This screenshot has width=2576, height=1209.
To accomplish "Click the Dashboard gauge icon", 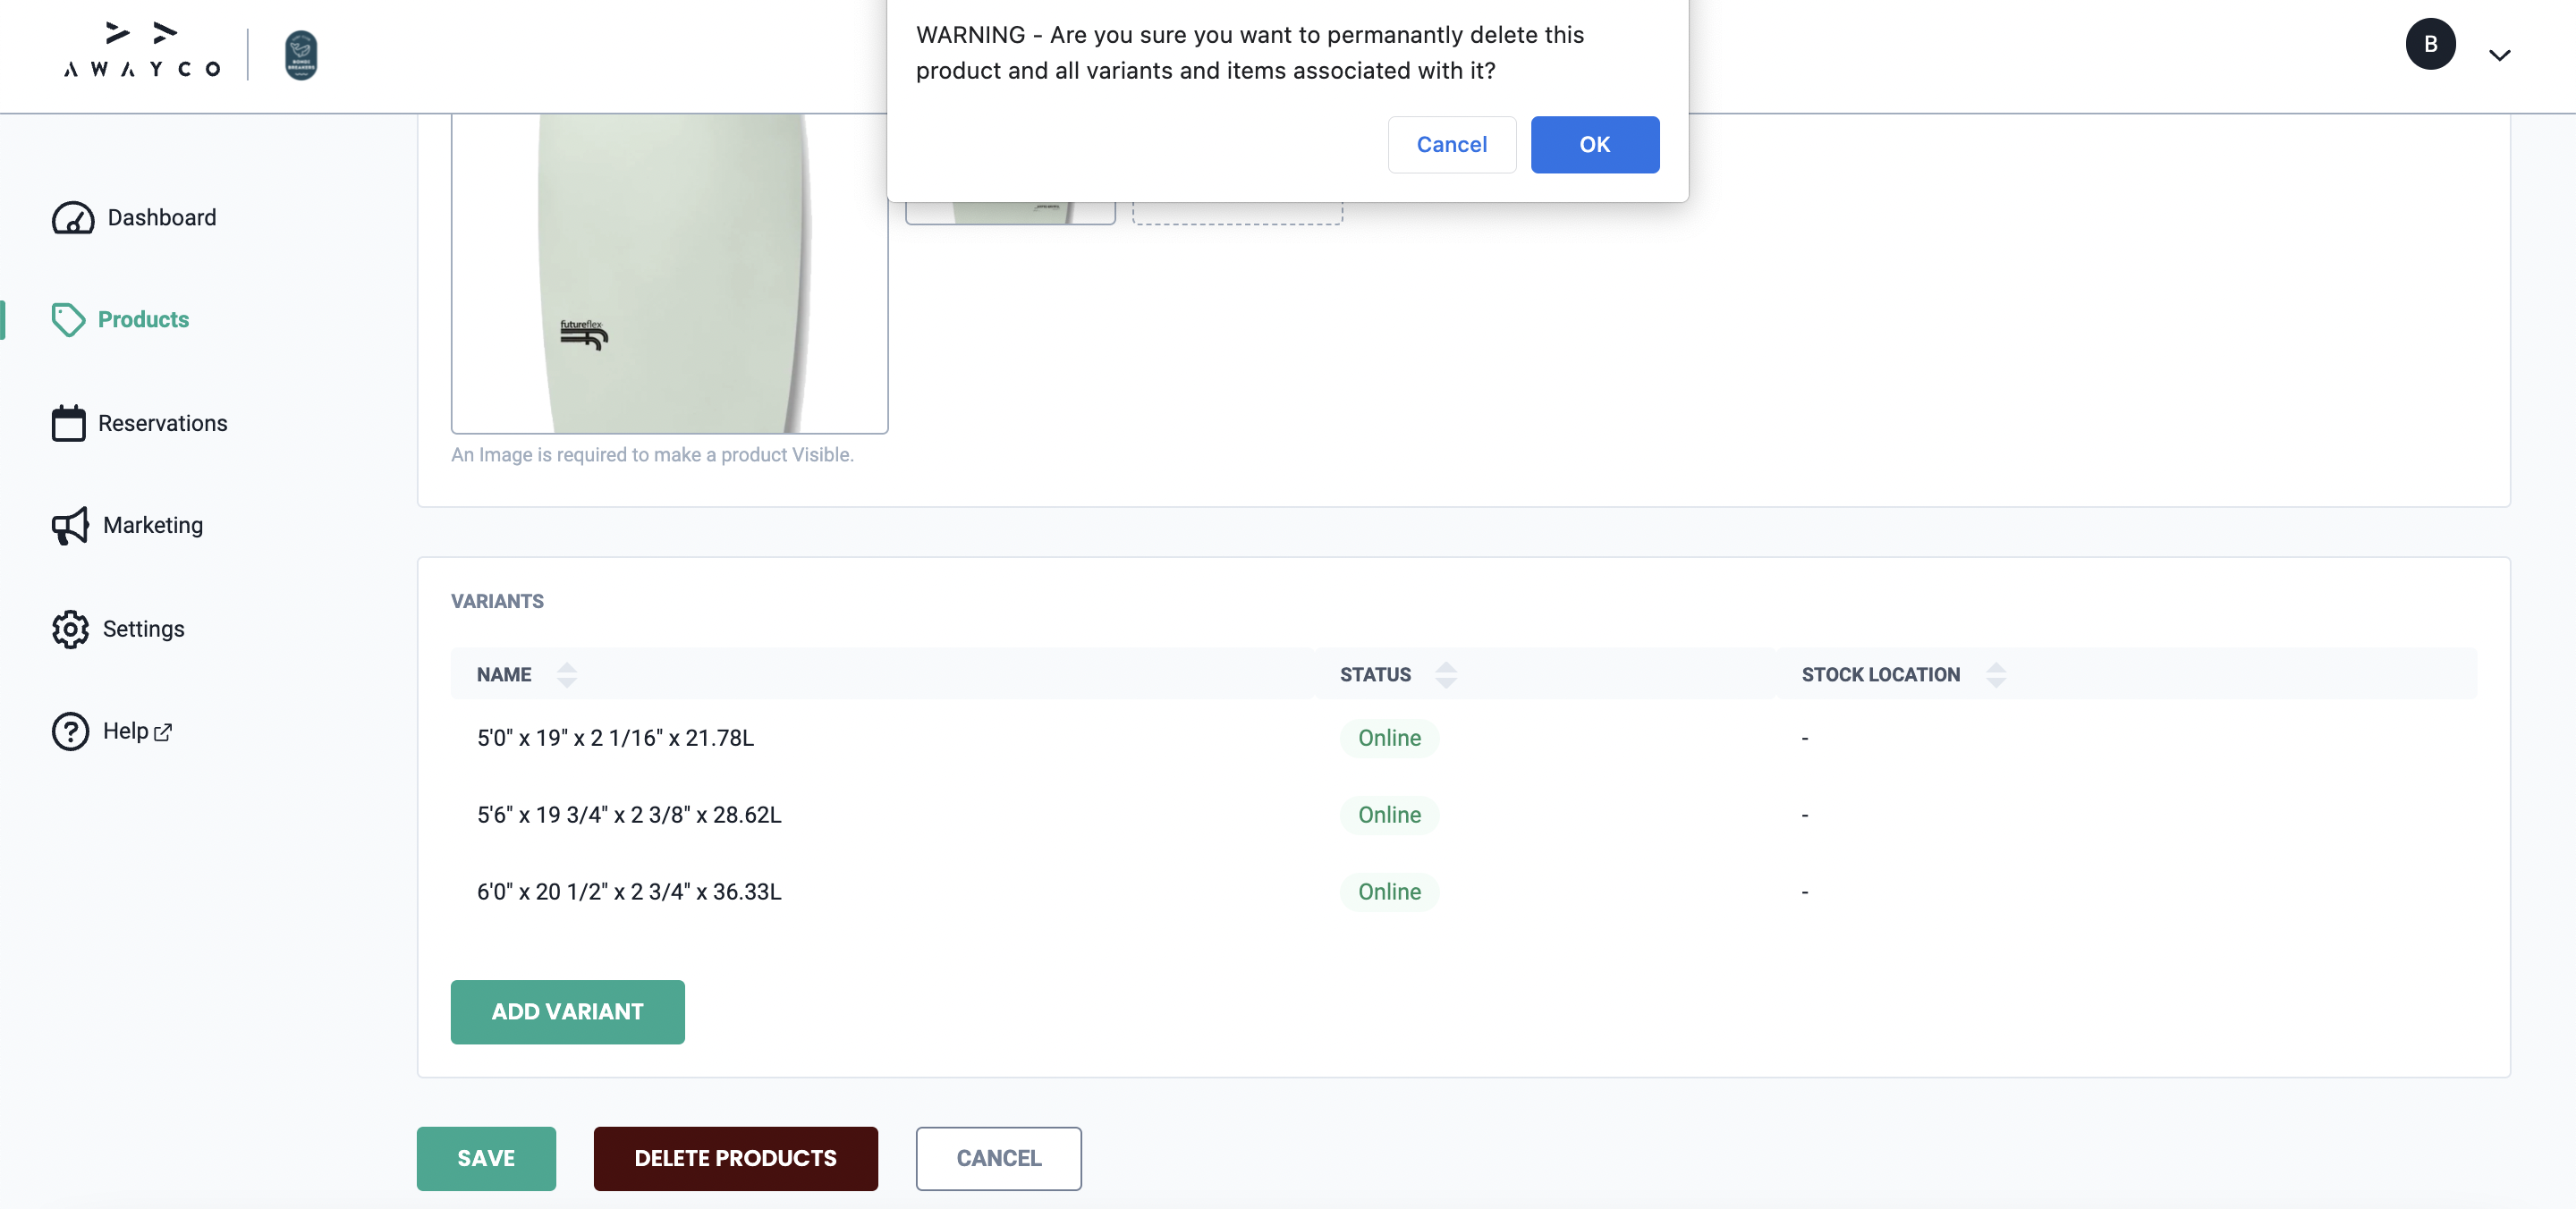I will tap(73, 218).
